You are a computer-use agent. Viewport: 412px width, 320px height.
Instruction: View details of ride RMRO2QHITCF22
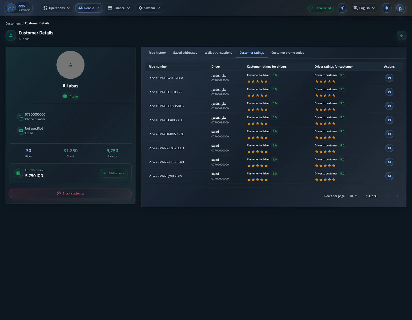coord(389,92)
